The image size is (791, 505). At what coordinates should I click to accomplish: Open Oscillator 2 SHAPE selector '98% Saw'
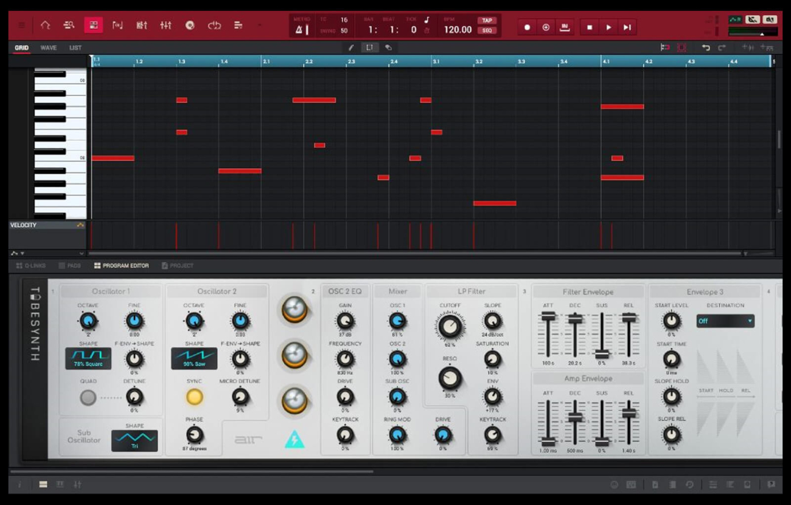[194, 358]
